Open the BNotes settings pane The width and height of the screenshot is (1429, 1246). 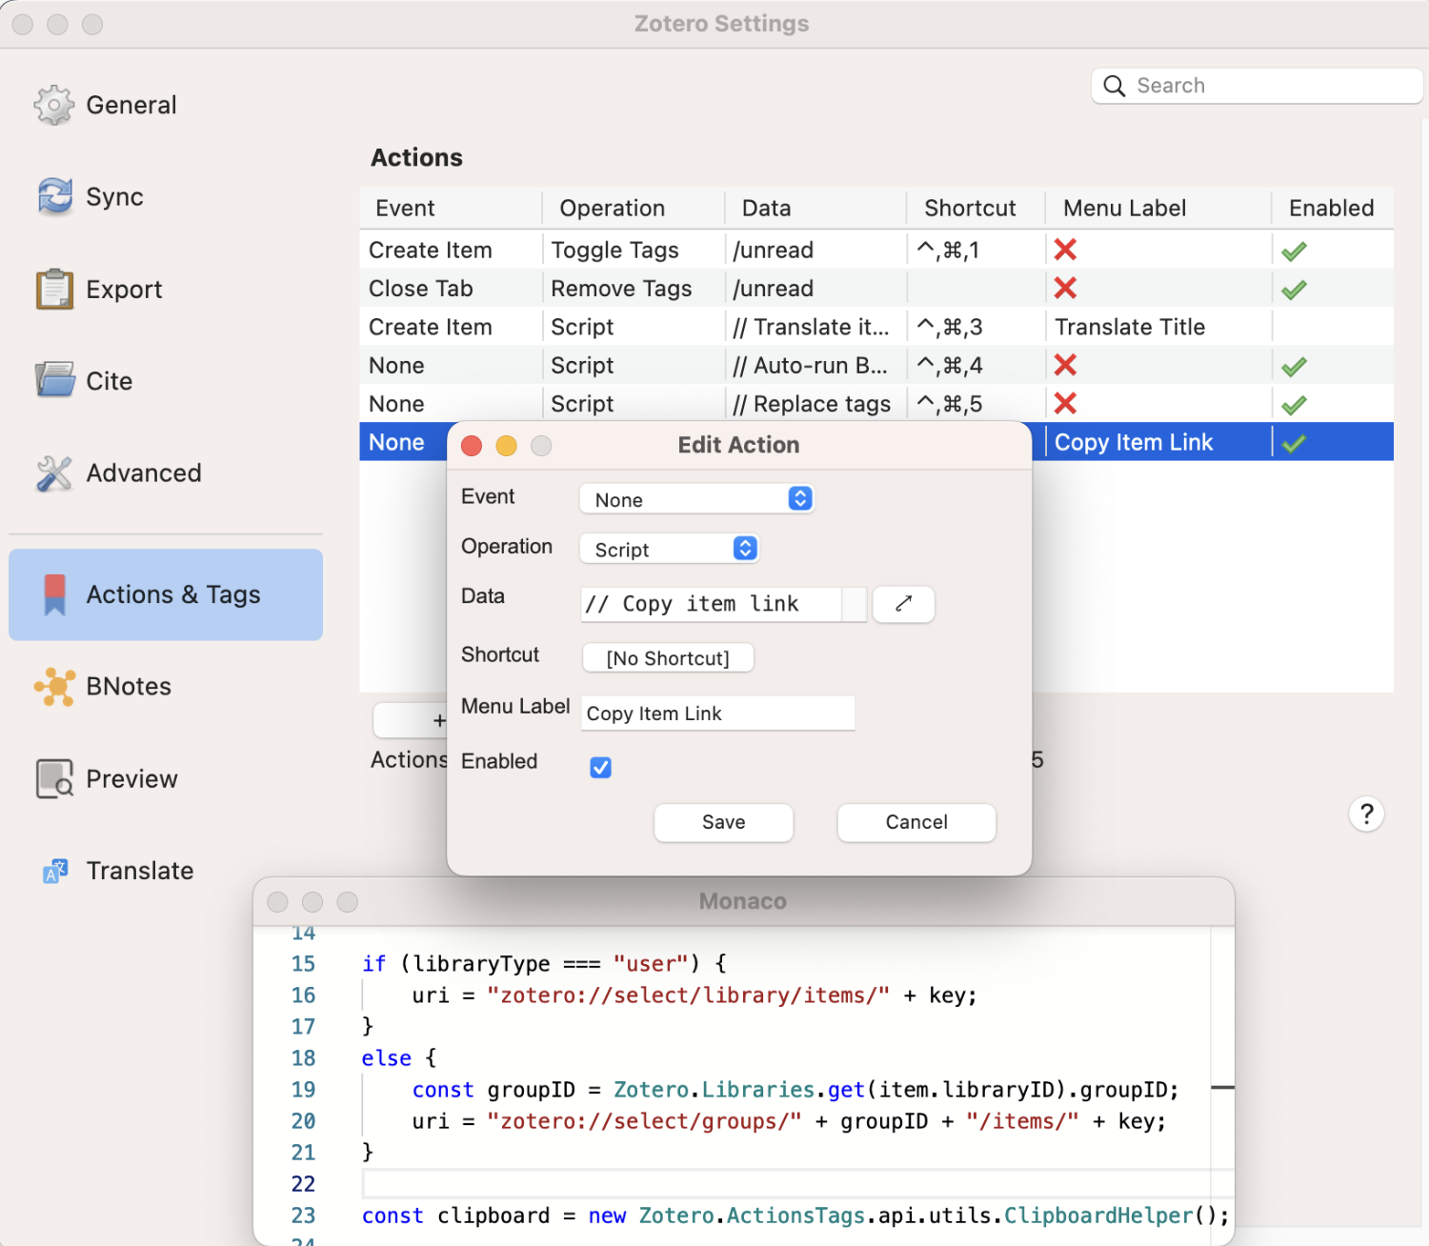[103, 686]
